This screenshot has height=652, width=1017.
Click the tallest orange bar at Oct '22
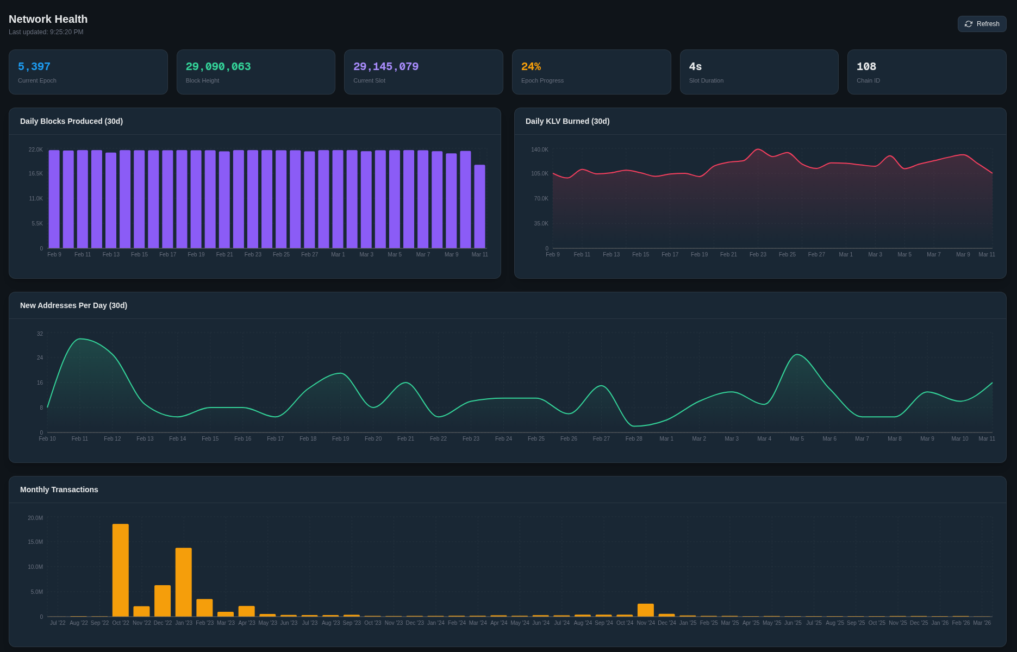(x=121, y=569)
